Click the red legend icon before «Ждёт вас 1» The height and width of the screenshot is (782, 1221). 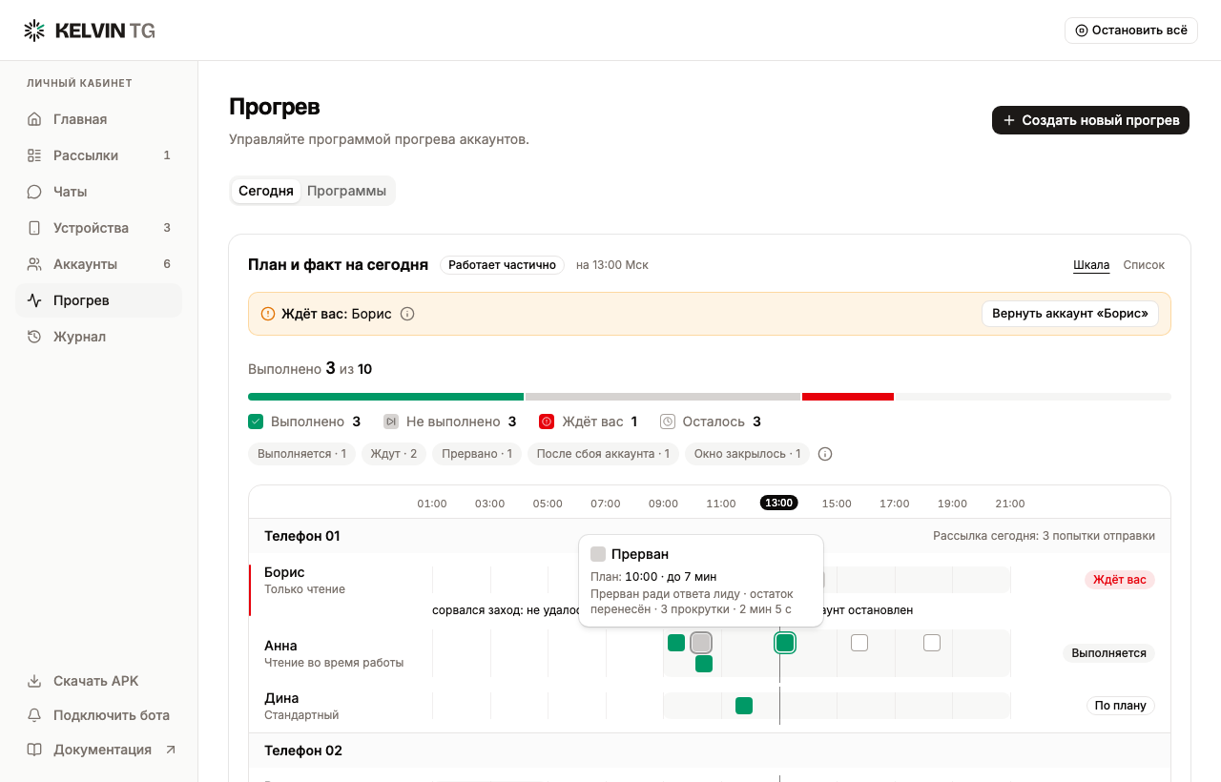[547, 422]
